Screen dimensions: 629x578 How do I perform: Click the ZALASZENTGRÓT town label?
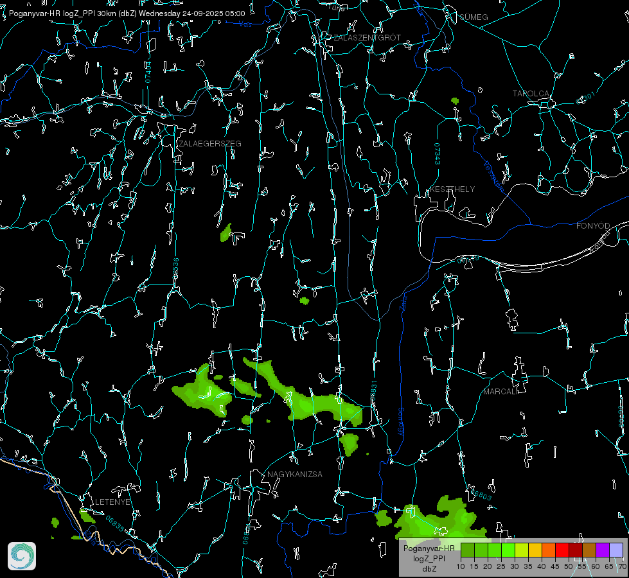(368, 37)
